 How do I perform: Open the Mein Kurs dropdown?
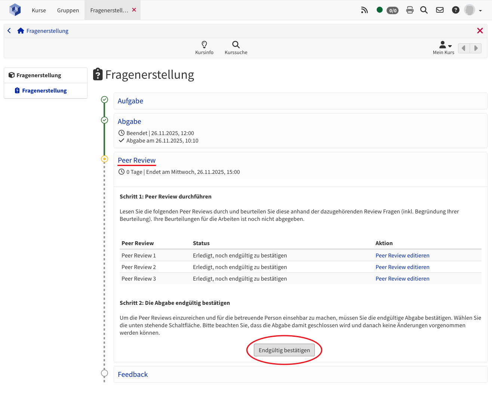[x=444, y=48]
